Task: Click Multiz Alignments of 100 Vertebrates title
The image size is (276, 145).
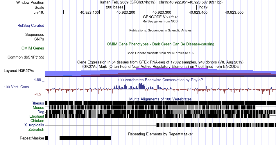Action: point(160,99)
